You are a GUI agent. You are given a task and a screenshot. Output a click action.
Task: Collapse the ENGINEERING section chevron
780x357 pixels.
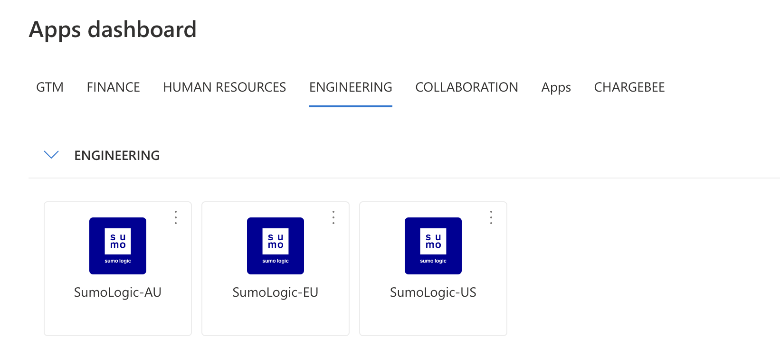[x=51, y=155]
